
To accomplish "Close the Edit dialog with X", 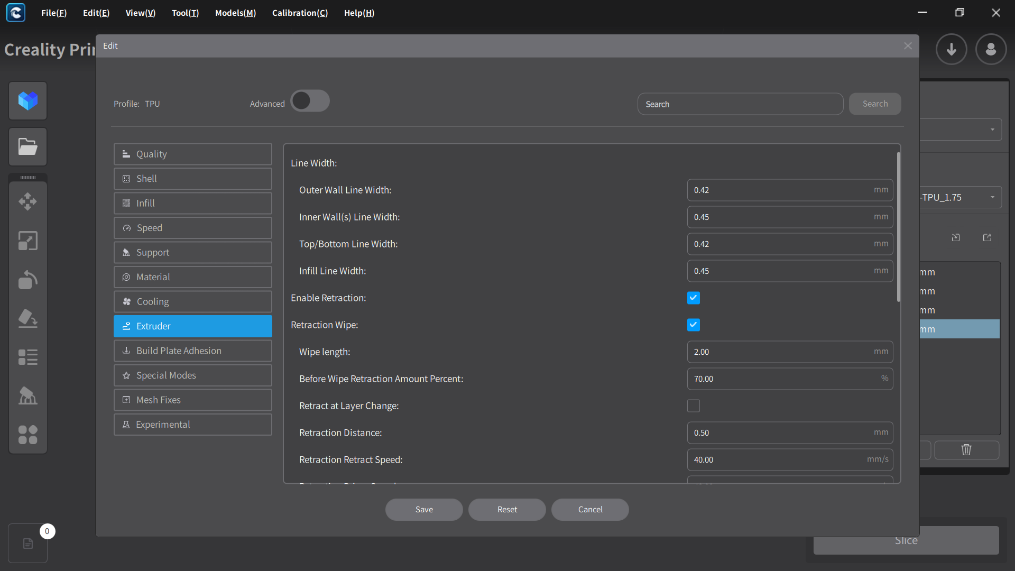I will [x=908, y=46].
